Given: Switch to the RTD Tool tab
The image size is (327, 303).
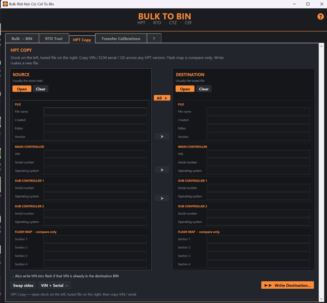Looking at the screenshot, I should [x=54, y=39].
